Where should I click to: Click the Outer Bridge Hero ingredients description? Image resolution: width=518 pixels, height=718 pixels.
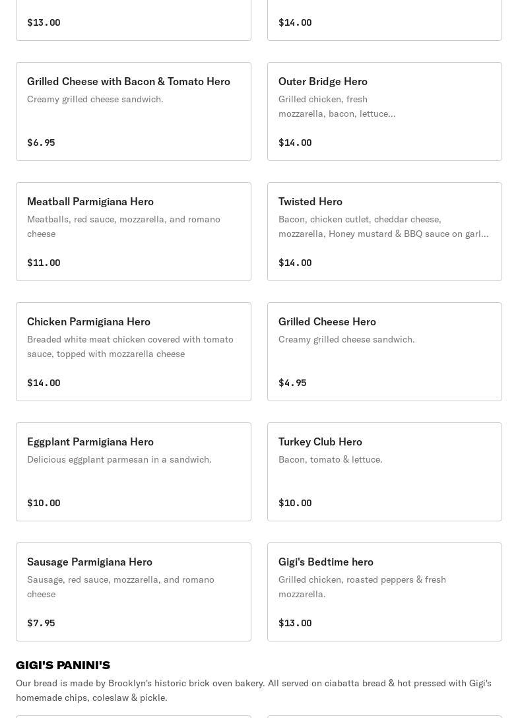point(337,106)
